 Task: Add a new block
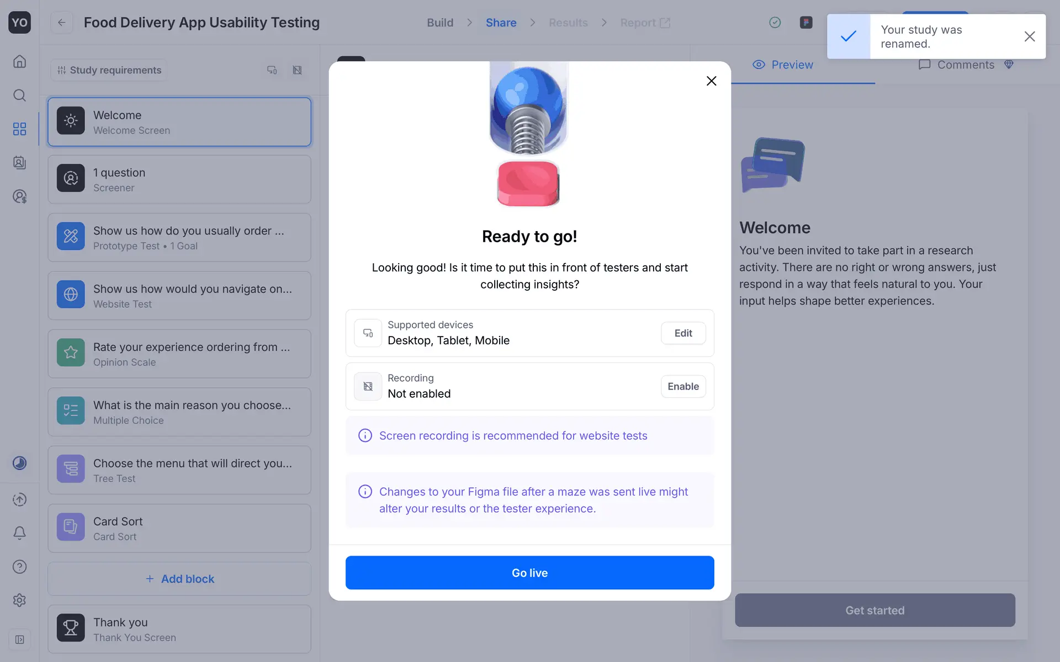coord(179,579)
